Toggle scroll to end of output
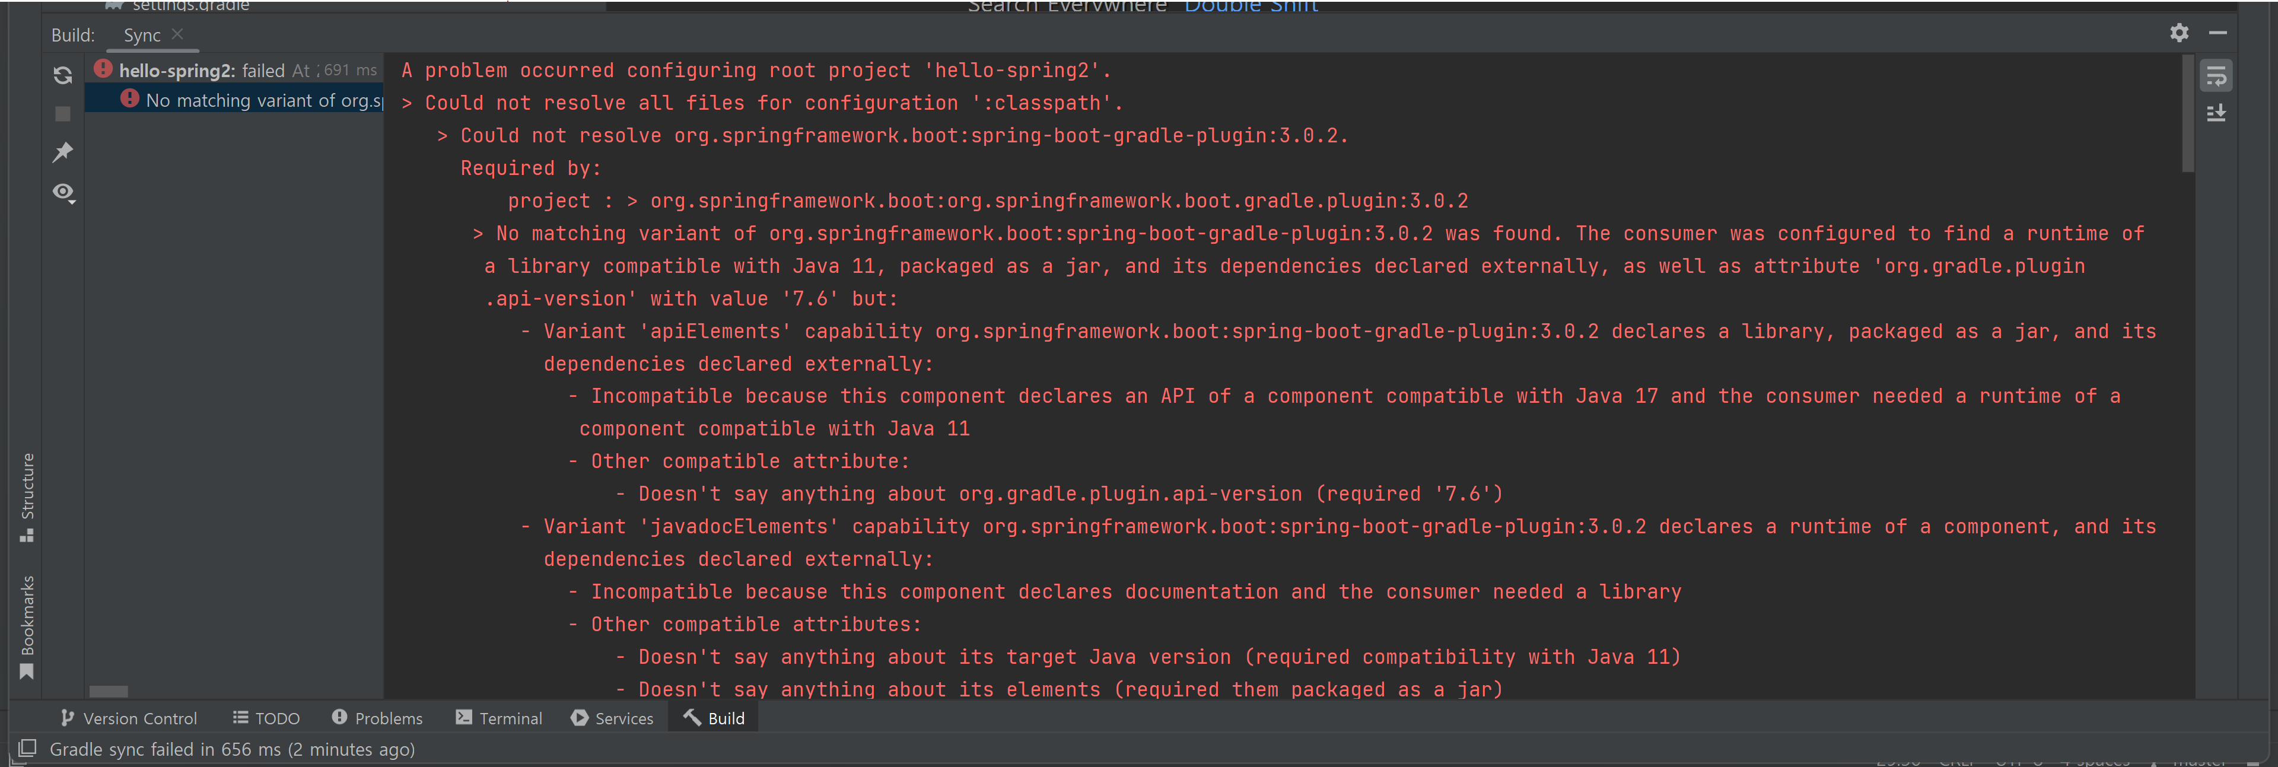2278x767 pixels. click(x=2215, y=113)
